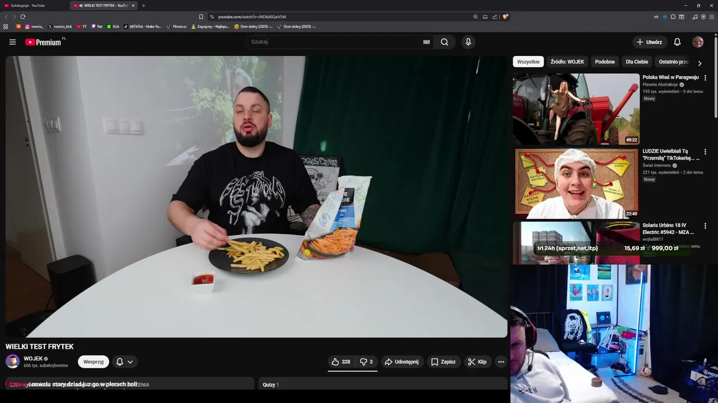Click the browser address bar URL
718x403 pixels.
(252, 17)
